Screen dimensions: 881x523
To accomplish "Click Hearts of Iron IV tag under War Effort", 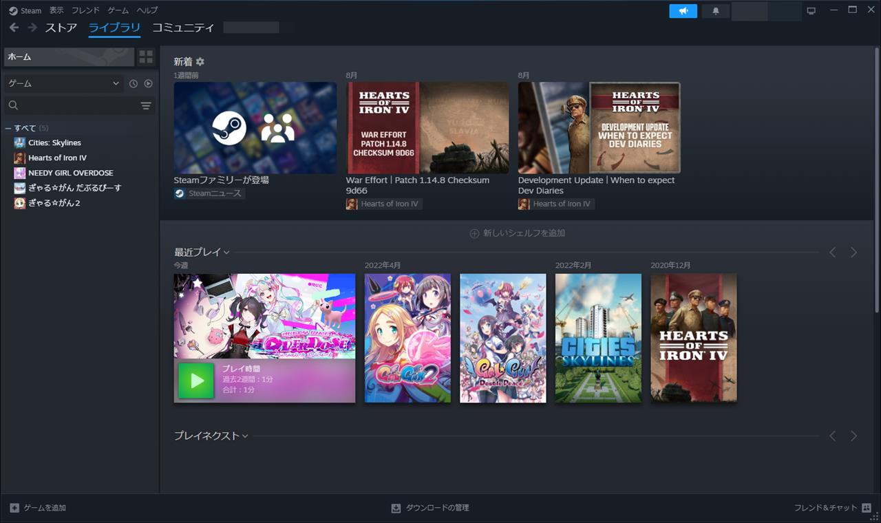I will 384,204.
